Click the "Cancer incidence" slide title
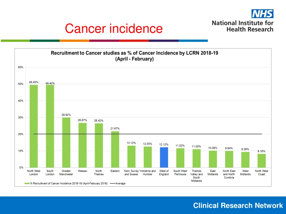The width and height of the screenshot is (286, 214). pos(113,28)
